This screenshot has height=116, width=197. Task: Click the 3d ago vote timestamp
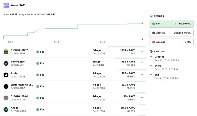(x=96, y=50)
